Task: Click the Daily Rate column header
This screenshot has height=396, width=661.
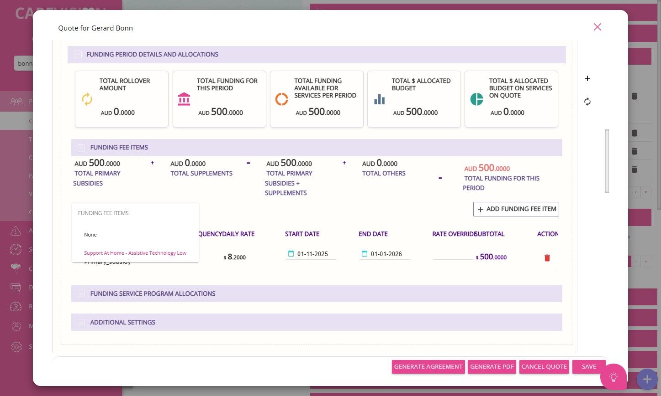Action: 238,234
